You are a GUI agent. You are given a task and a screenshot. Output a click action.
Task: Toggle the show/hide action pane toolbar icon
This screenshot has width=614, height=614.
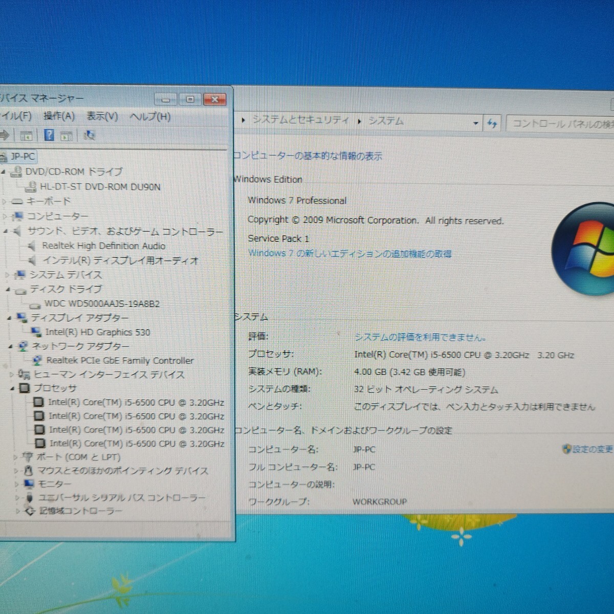[x=66, y=136]
